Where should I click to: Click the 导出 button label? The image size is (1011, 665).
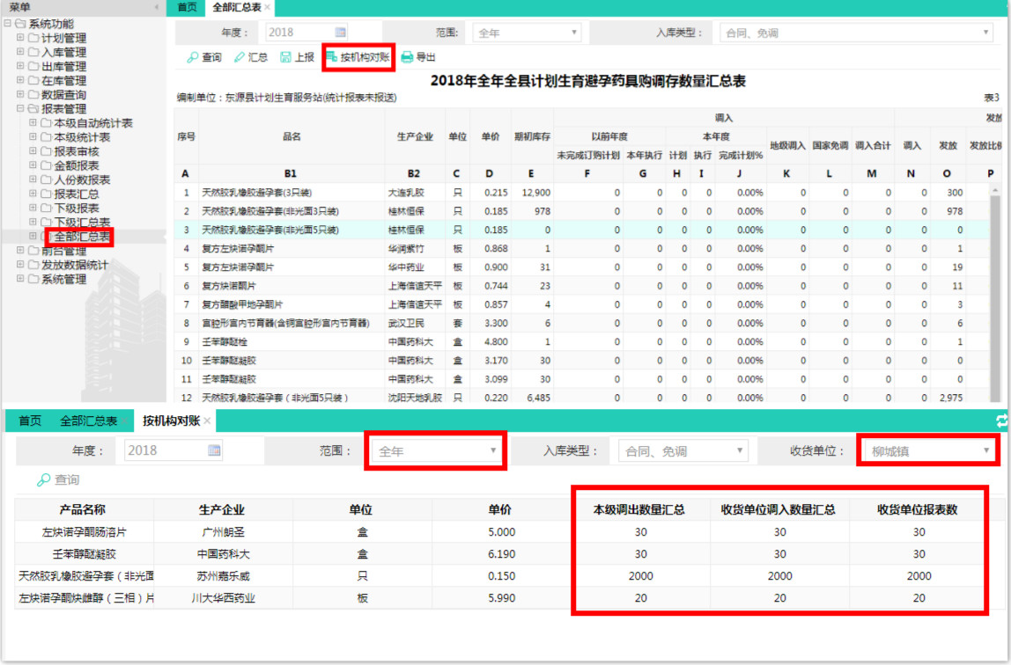(425, 57)
